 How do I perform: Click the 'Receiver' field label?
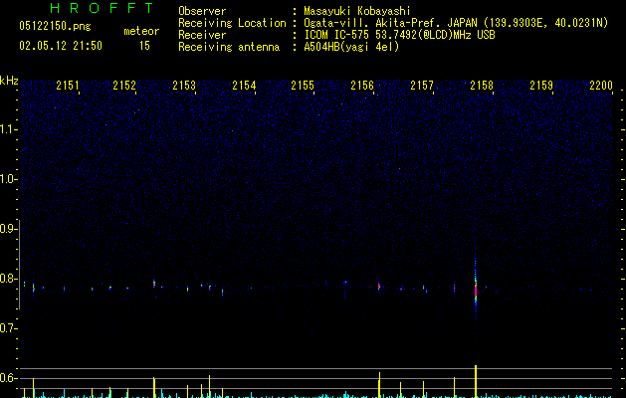pyautogui.click(x=202, y=35)
